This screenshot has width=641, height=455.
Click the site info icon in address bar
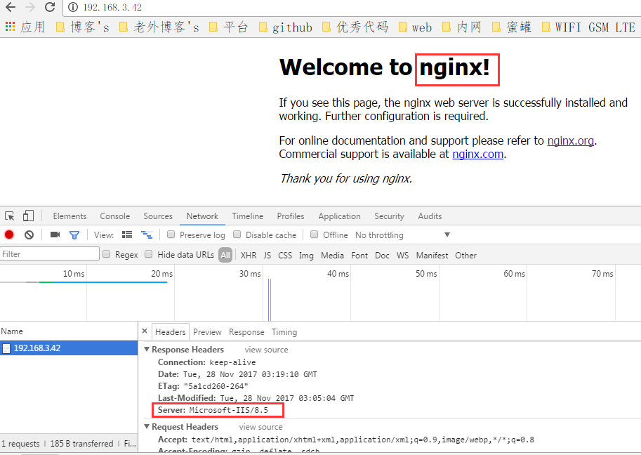point(73,7)
